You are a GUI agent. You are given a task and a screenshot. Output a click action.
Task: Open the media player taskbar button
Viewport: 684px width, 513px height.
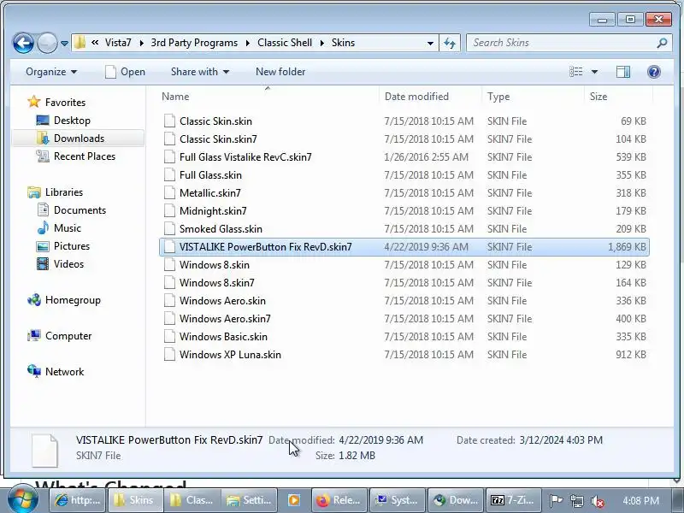click(x=293, y=500)
